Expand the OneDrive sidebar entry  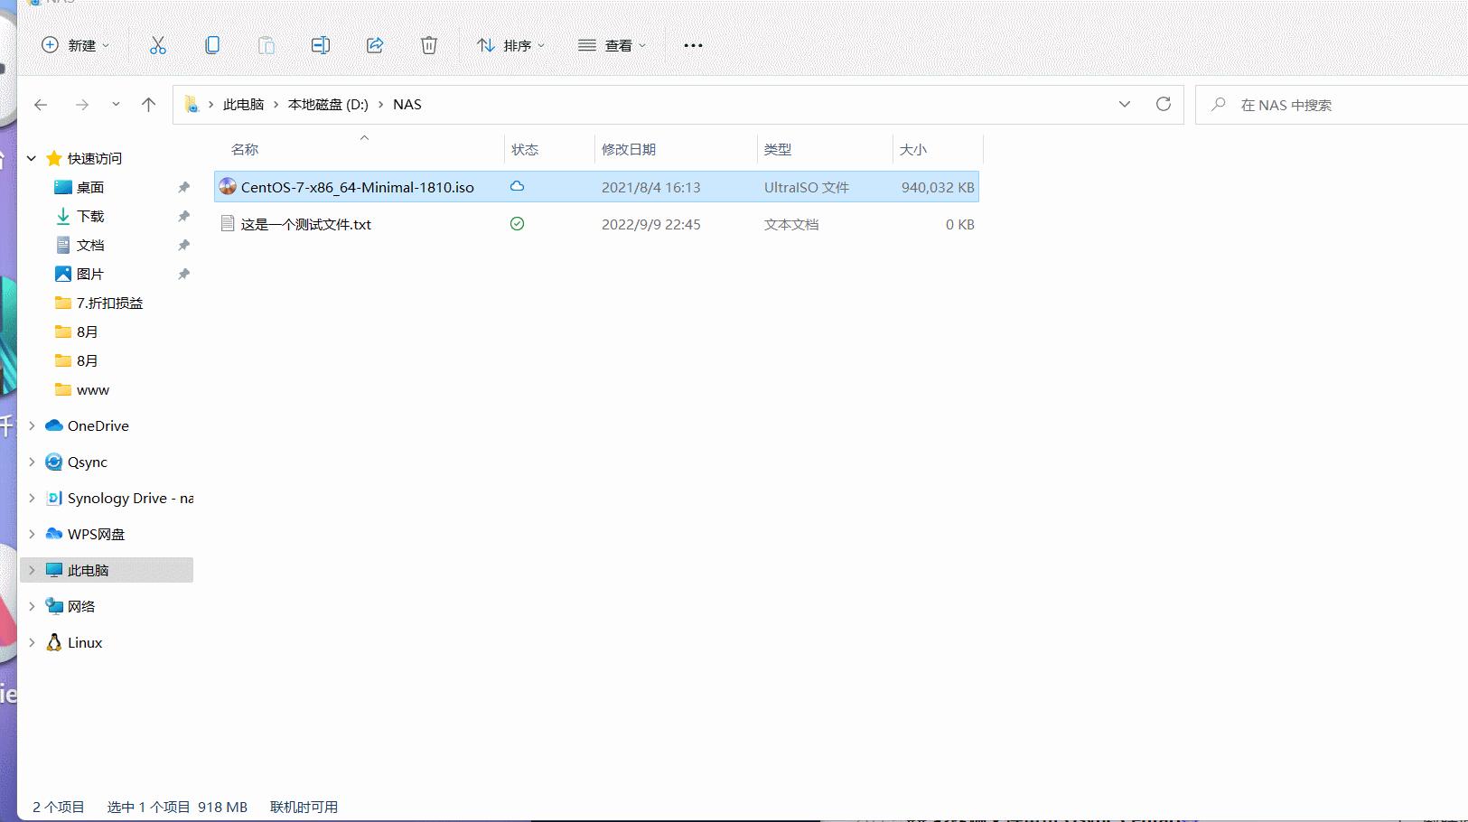[x=32, y=425]
